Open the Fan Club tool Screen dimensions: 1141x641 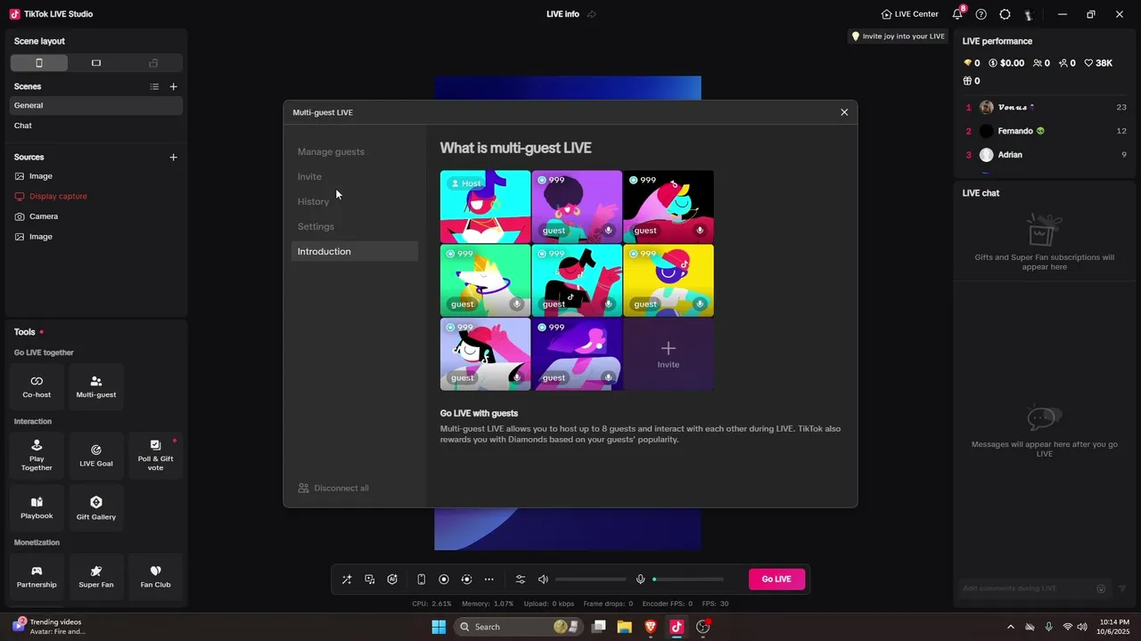(155, 576)
